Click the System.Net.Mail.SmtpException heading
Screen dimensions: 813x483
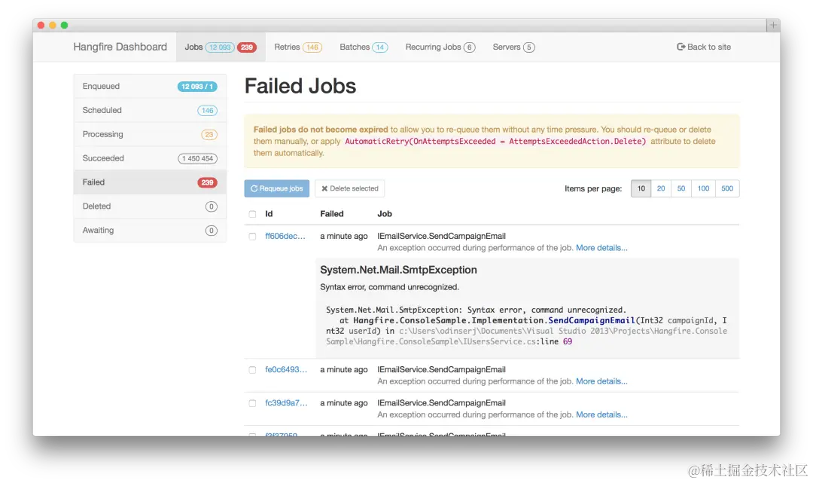[398, 270]
